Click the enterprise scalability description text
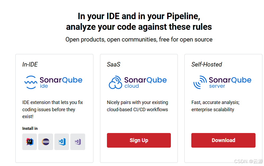 (x=215, y=106)
